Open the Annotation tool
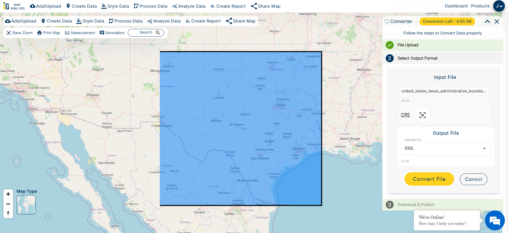The height and width of the screenshot is (233, 508). click(112, 33)
